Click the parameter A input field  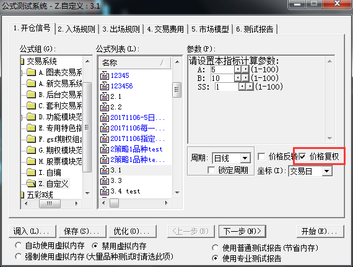(222, 69)
